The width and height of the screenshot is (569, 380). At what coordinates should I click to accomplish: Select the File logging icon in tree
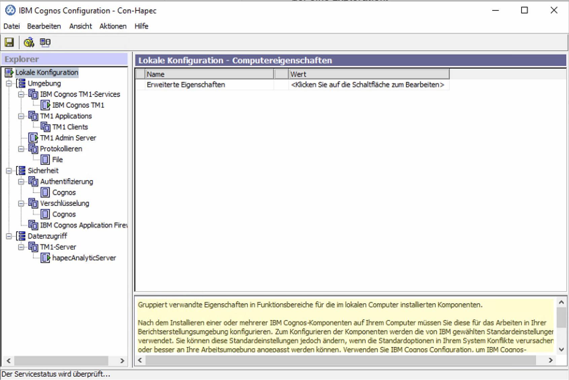(x=45, y=160)
